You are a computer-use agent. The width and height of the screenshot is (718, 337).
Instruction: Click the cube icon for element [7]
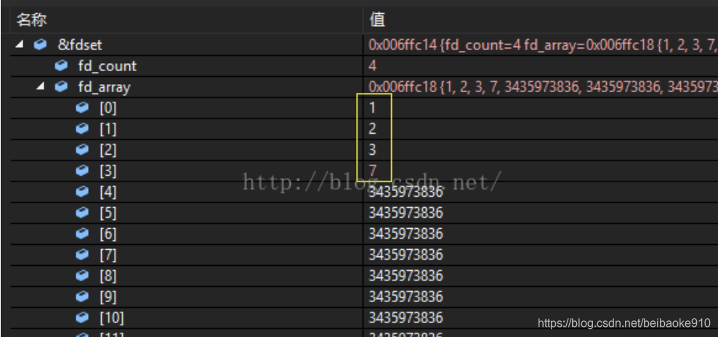(82, 255)
